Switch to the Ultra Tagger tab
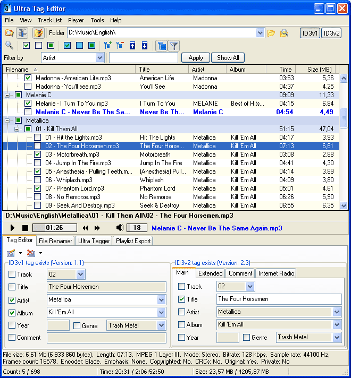351x378 pixels. 94,241
